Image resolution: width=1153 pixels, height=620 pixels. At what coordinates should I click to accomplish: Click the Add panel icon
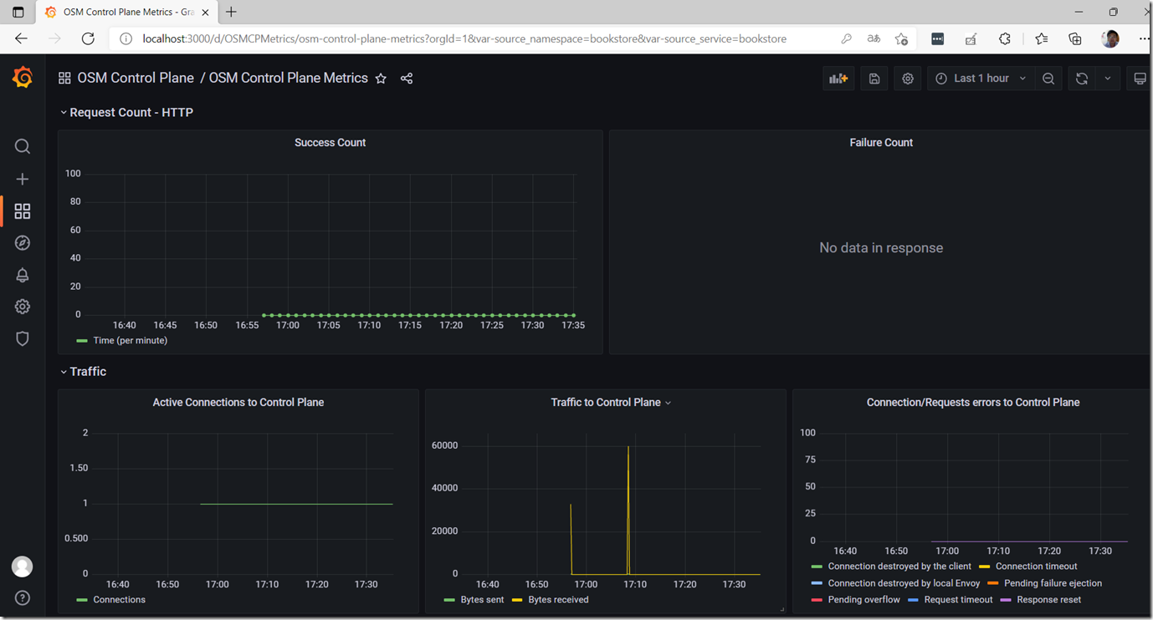[838, 79]
